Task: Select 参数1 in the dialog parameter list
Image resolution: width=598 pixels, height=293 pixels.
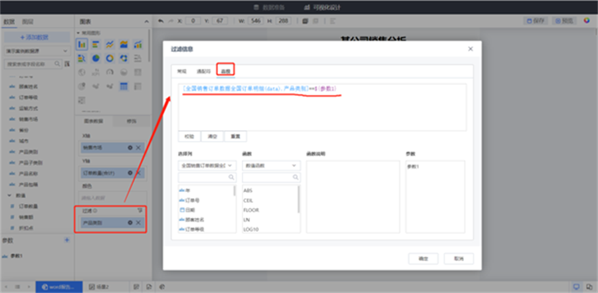Action: pos(413,167)
